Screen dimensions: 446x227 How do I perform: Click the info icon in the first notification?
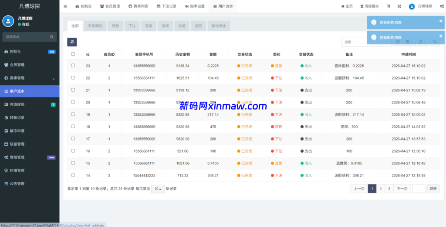click(374, 23)
